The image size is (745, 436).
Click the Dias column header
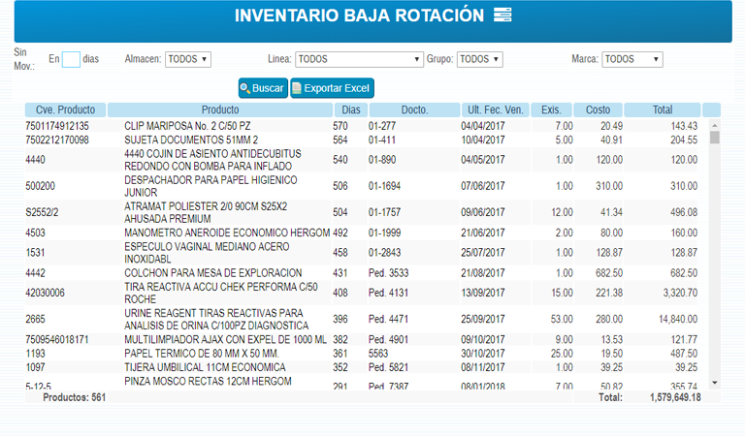pyautogui.click(x=349, y=109)
